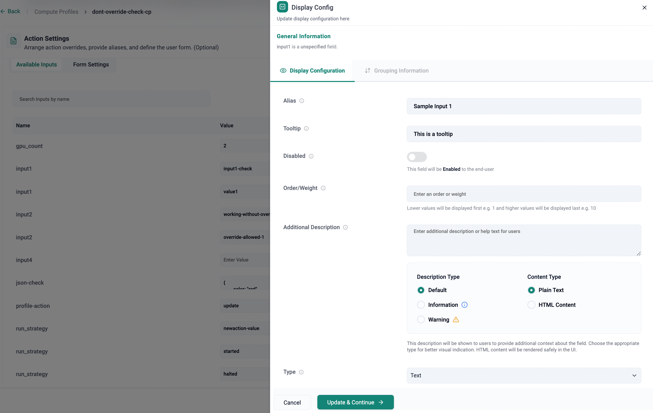The image size is (653, 413).
Task: Open the Type dropdown showing Text
Action: click(x=524, y=375)
